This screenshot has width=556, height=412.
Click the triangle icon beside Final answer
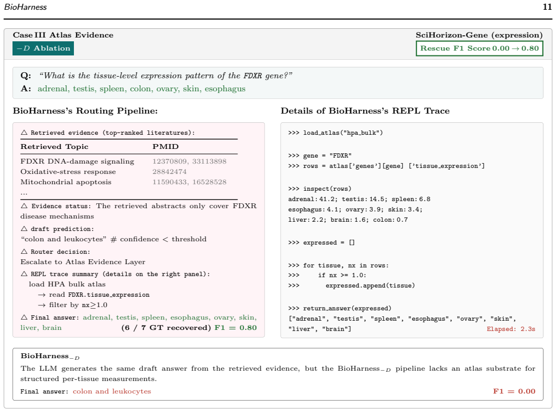coord(24,317)
